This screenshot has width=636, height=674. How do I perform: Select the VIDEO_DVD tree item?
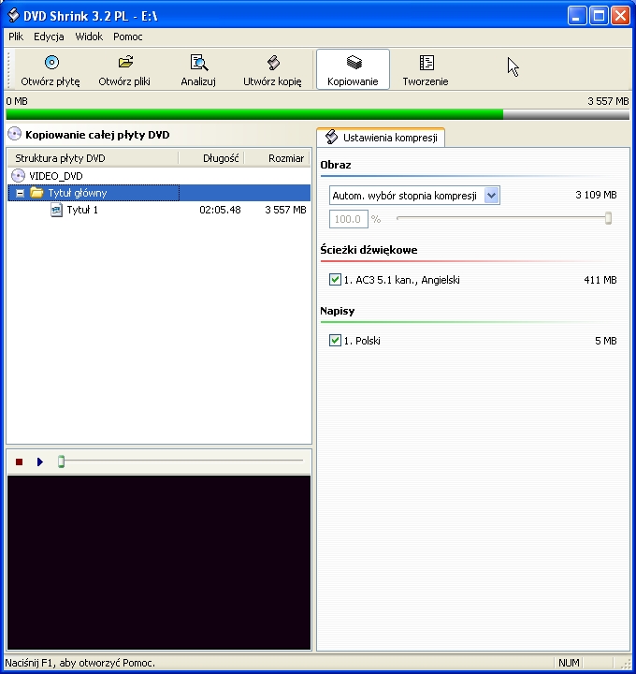click(56, 176)
